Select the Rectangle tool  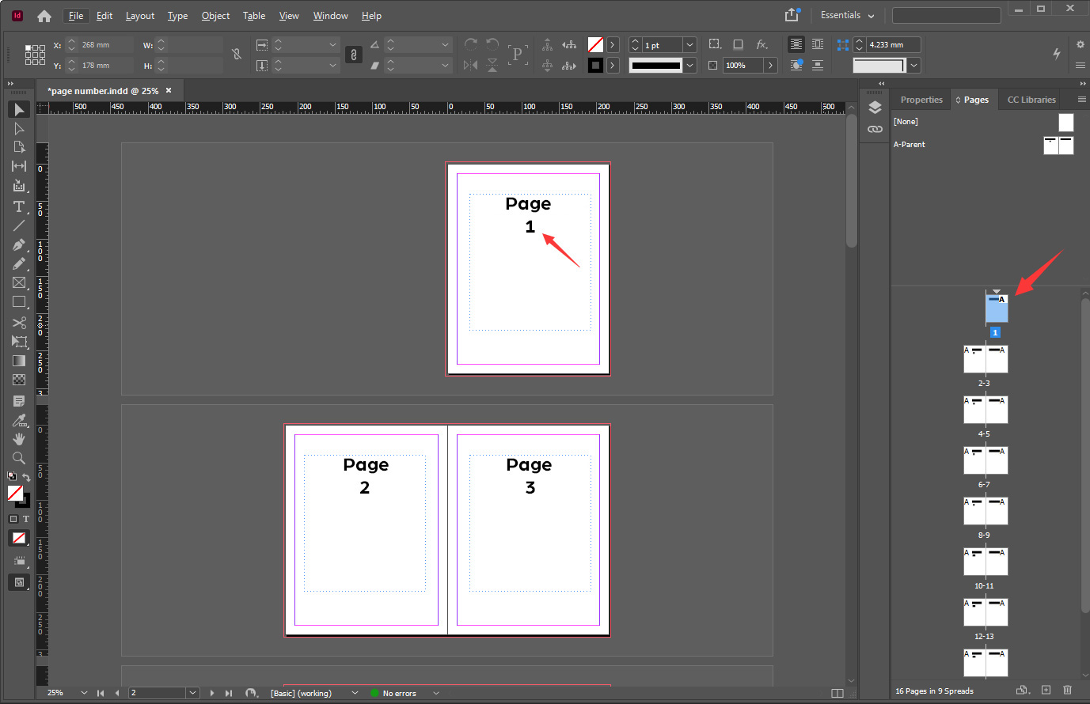click(x=19, y=301)
